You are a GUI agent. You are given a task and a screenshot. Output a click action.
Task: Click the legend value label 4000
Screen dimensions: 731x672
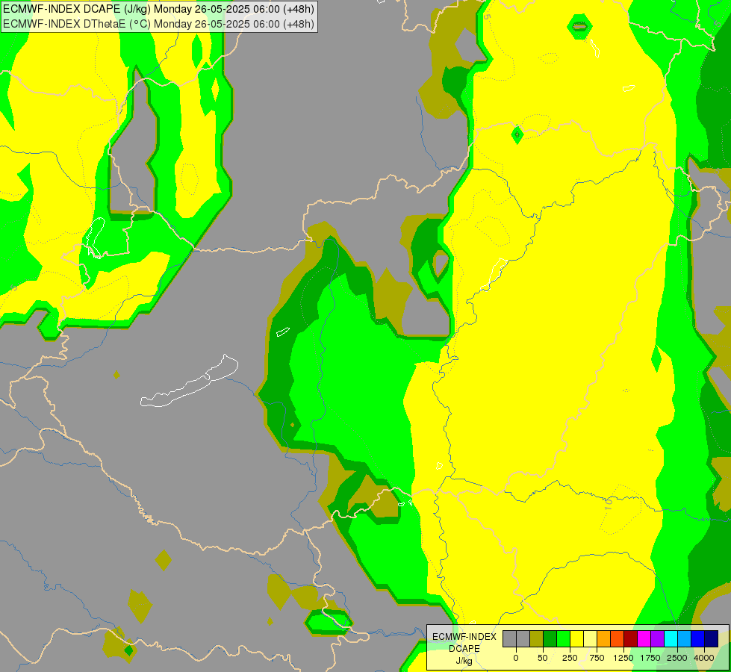coord(704,658)
